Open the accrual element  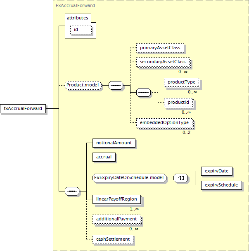104,157
